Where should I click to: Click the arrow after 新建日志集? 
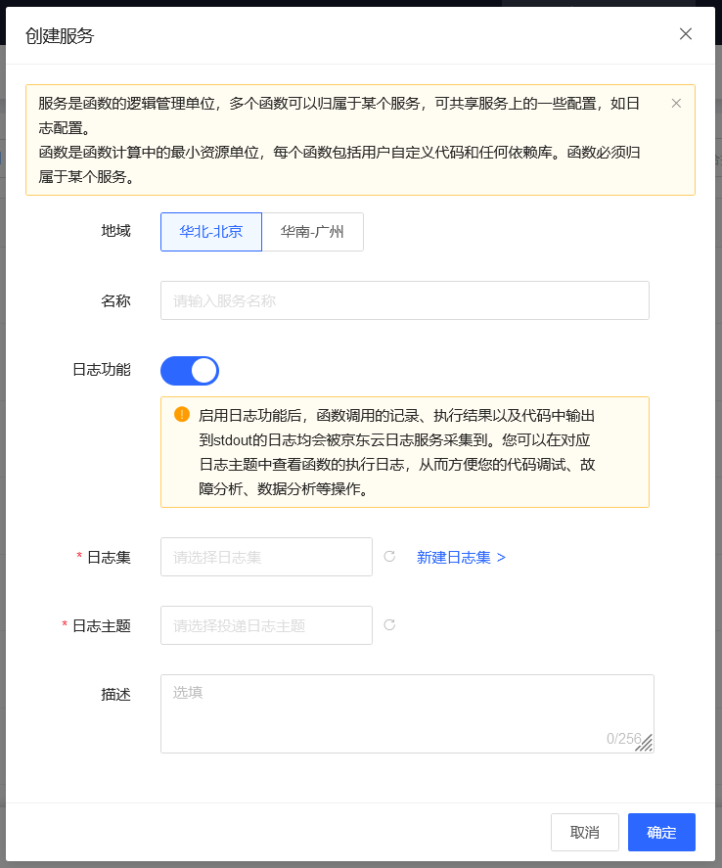pos(501,558)
